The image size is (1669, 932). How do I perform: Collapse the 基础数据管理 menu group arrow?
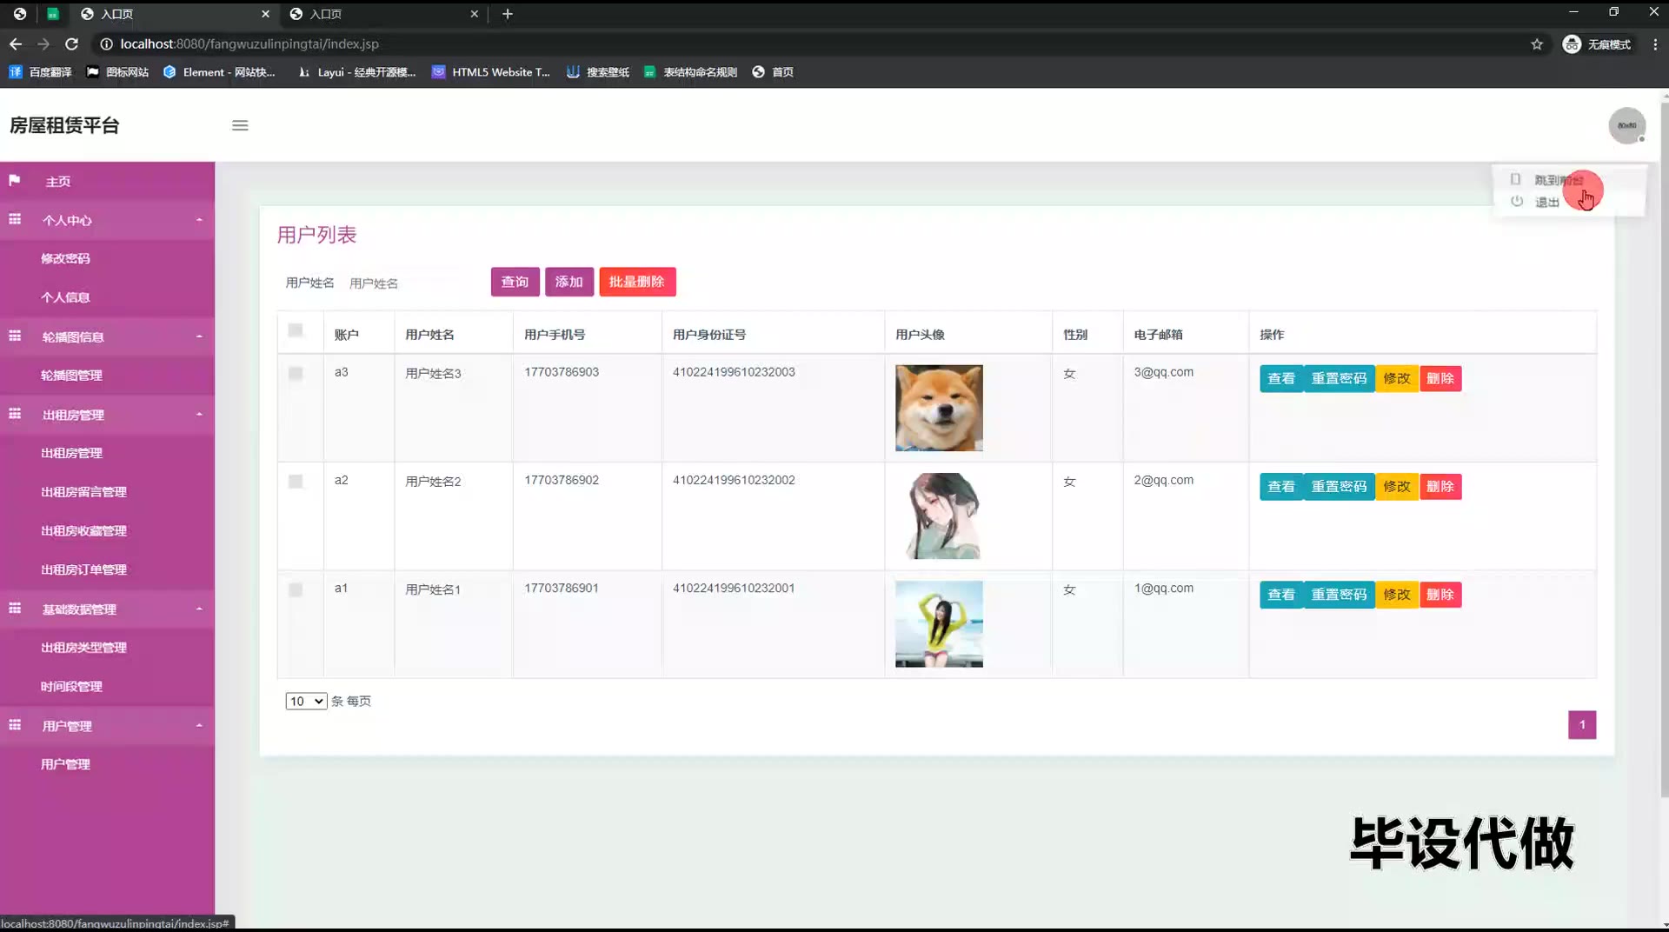tap(199, 609)
